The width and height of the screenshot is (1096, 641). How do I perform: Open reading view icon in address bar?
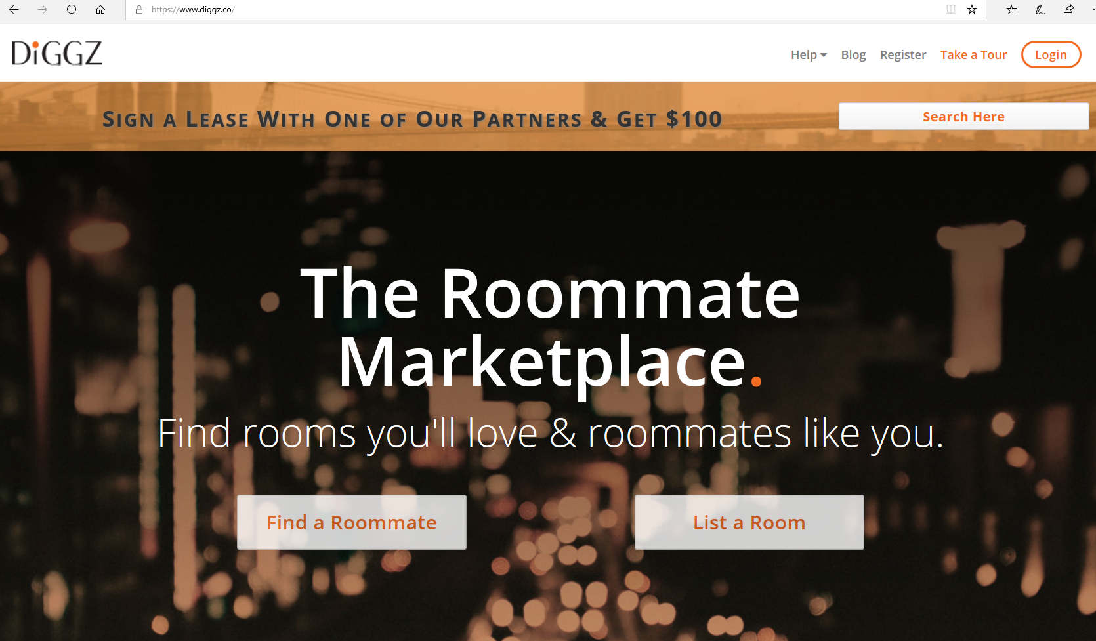tap(951, 10)
